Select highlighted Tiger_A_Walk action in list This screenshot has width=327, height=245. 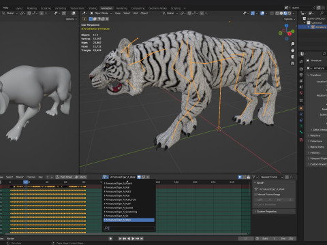pos(129,220)
